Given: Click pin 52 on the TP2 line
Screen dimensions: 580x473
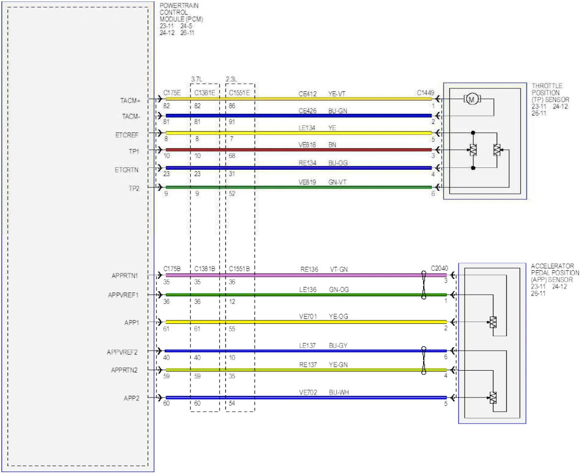Looking at the screenshot, I should click(x=233, y=194).
